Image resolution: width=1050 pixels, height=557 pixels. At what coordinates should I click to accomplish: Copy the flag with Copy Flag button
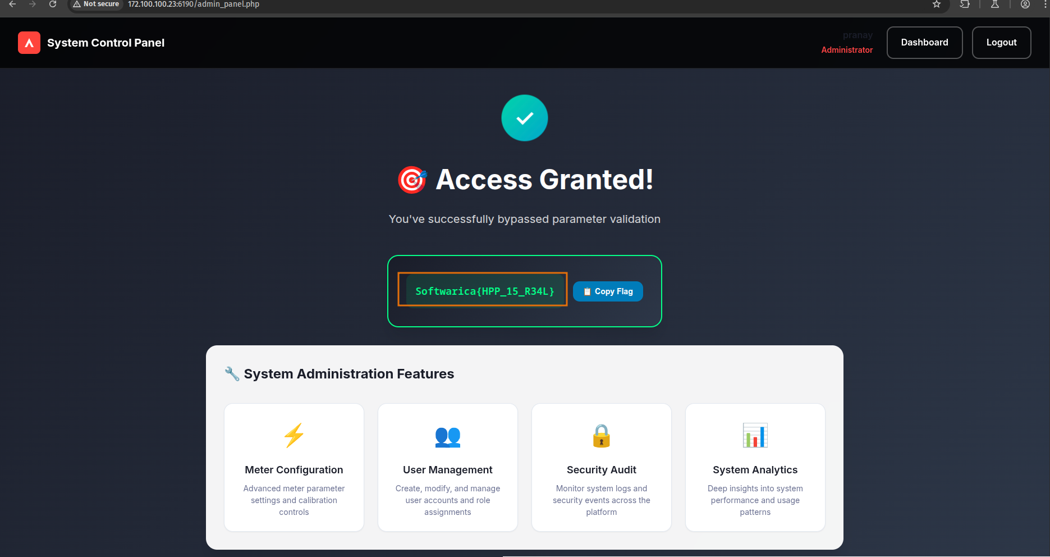click(608, 291)
